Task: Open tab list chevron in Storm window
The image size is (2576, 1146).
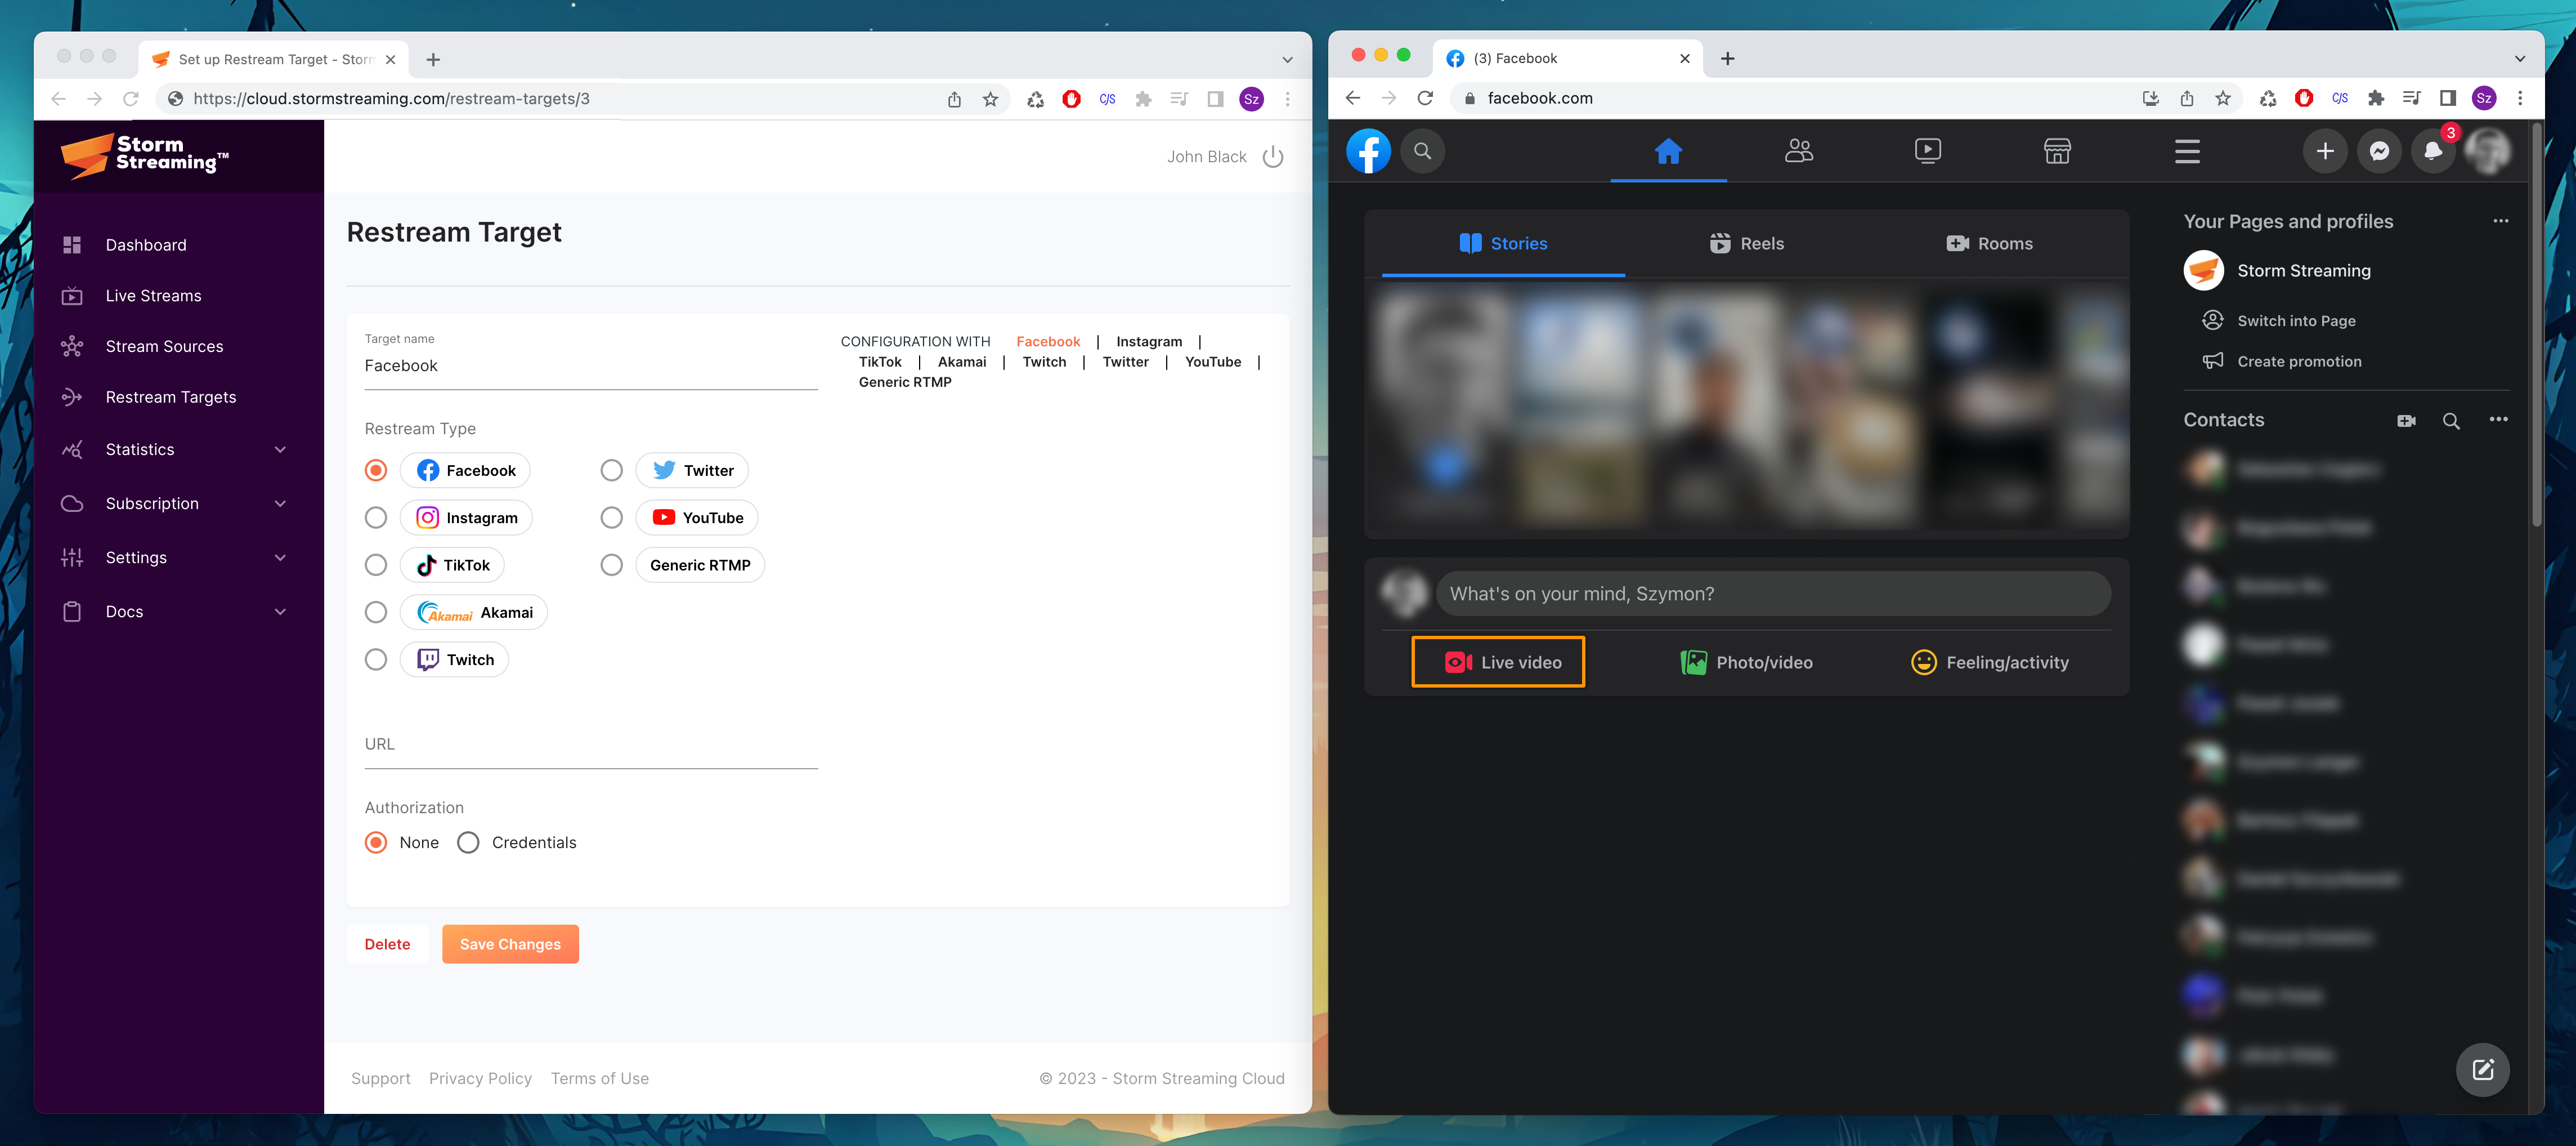Action: tap(1287, 60)
